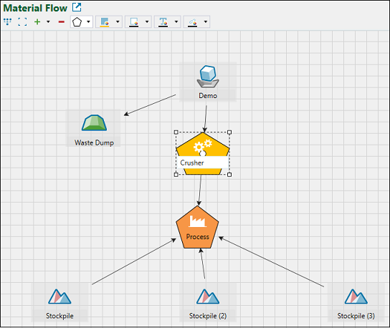Click the Crusher label text field
The image size is (390, 328).
point(203,163)
